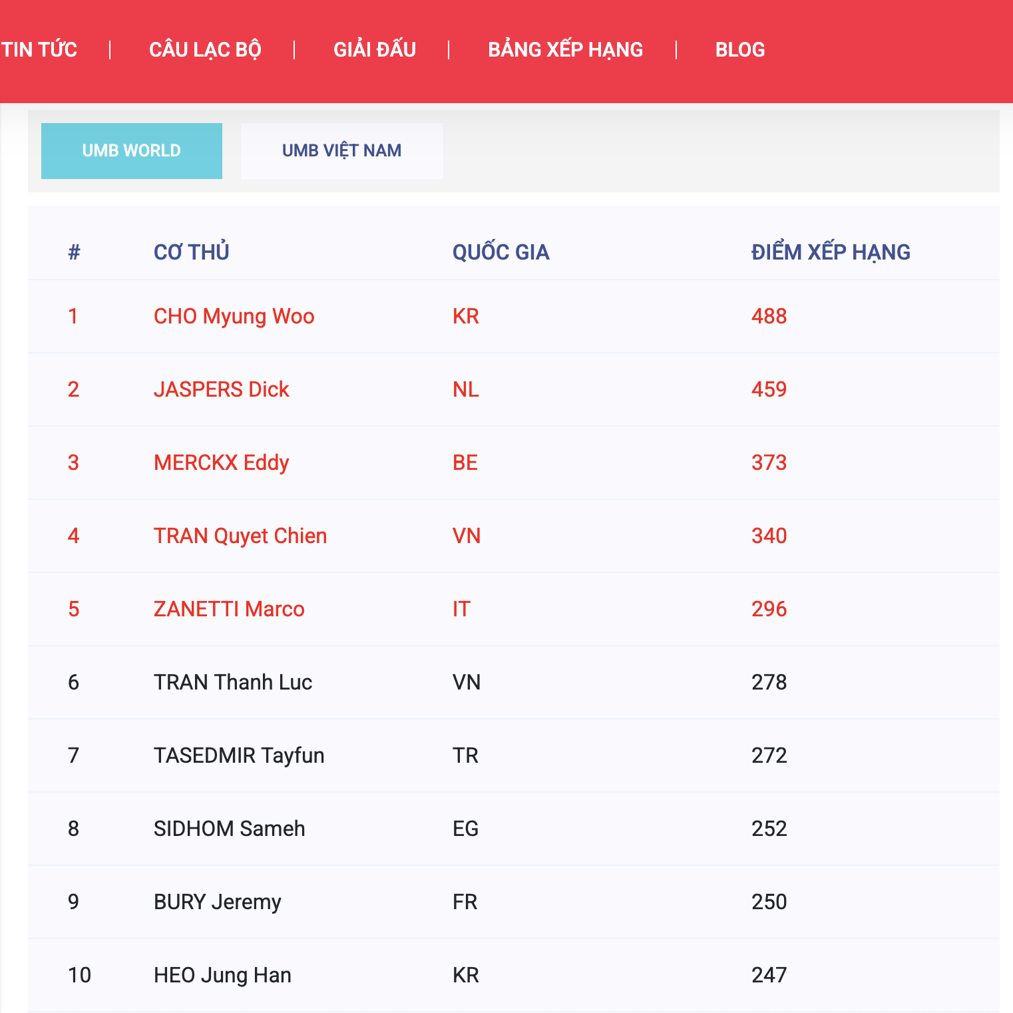1013x1013 pixels.
Task: Select the UMB WORLD tab
Action: click(x=132, y=151)
